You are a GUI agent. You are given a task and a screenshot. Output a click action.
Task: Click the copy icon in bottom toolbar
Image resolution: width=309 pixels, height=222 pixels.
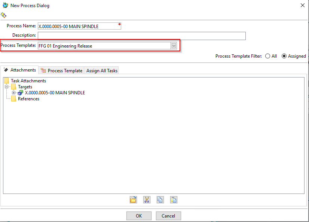pyautogui.click(x=160, y=200)
